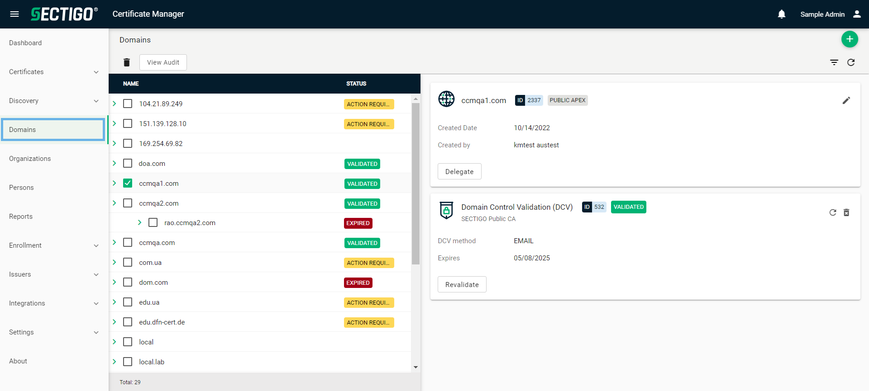Click the Sectigo logo
The image size is (869, 391).
click(x=64, y=14)
